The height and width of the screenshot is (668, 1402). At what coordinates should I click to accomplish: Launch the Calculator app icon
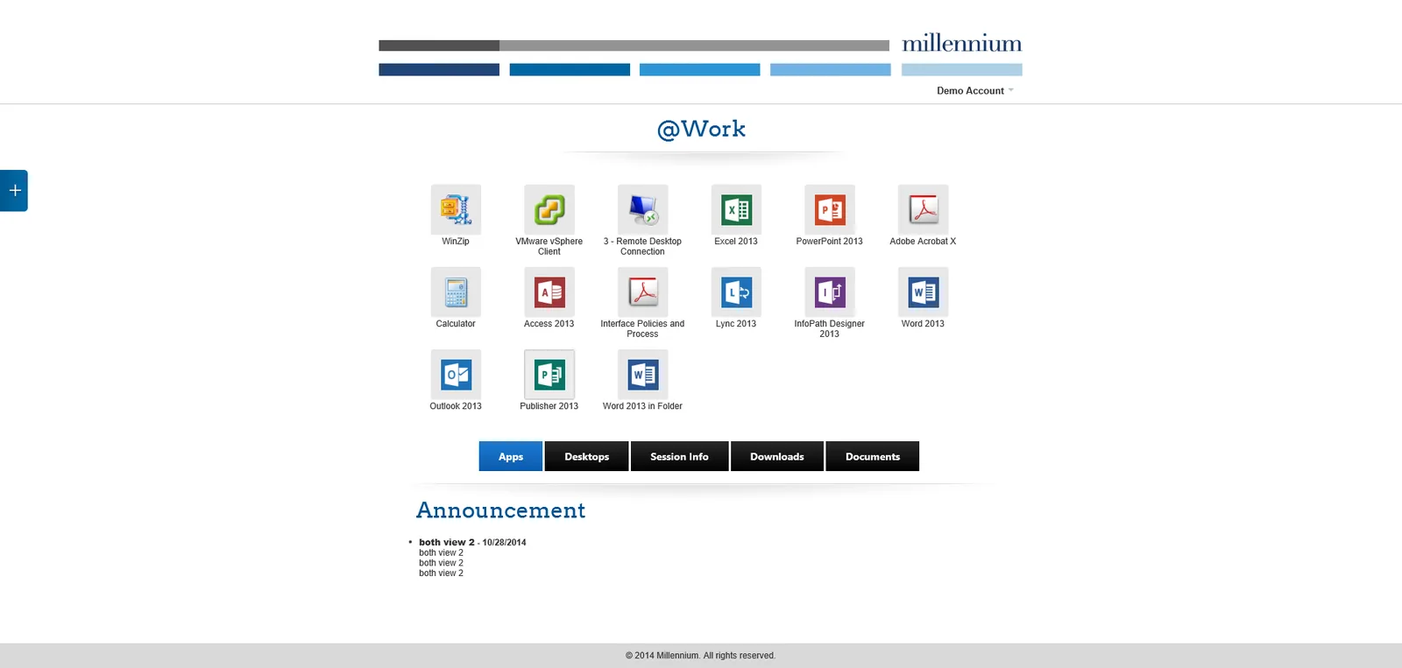456,292
